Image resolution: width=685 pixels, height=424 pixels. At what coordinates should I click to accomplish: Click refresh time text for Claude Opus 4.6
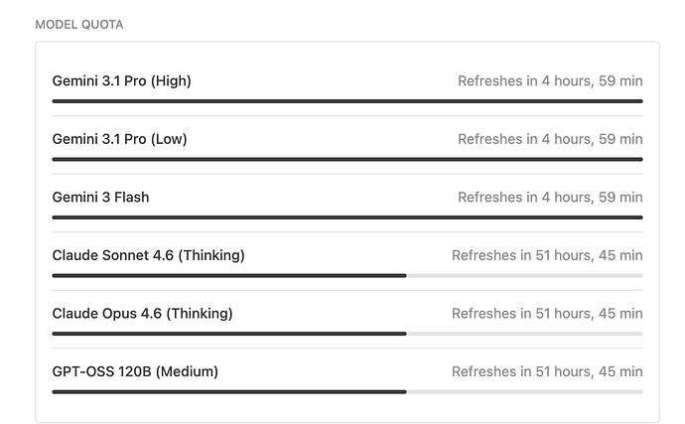[547, 314]
